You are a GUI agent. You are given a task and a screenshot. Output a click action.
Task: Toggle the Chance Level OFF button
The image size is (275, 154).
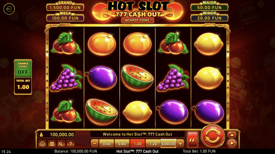pyautogui.click(x=23, y=68)
